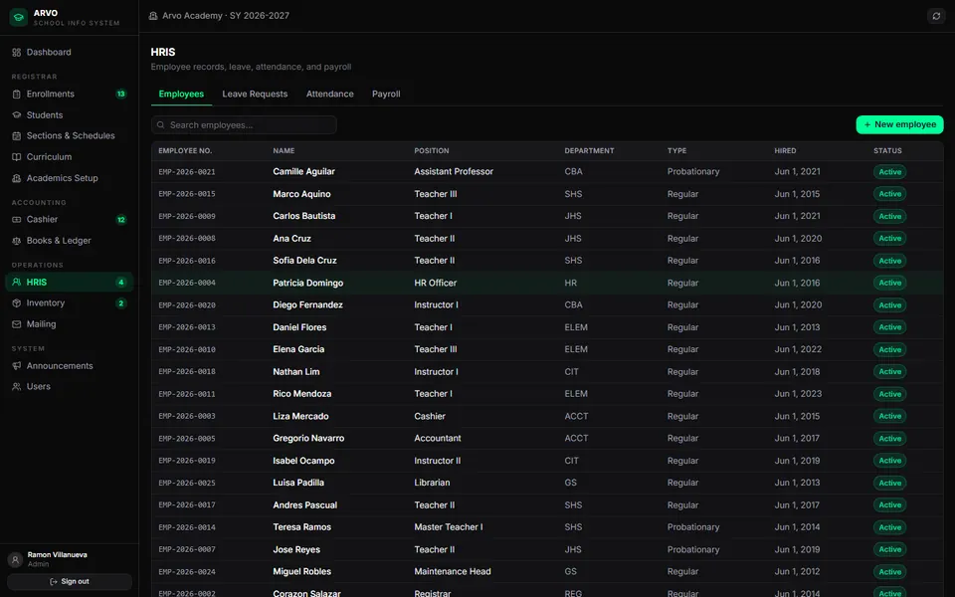This screenshot has height=597, width=955.
Task: Click the refresh icon in top-right corner
Action: (936, 16)
